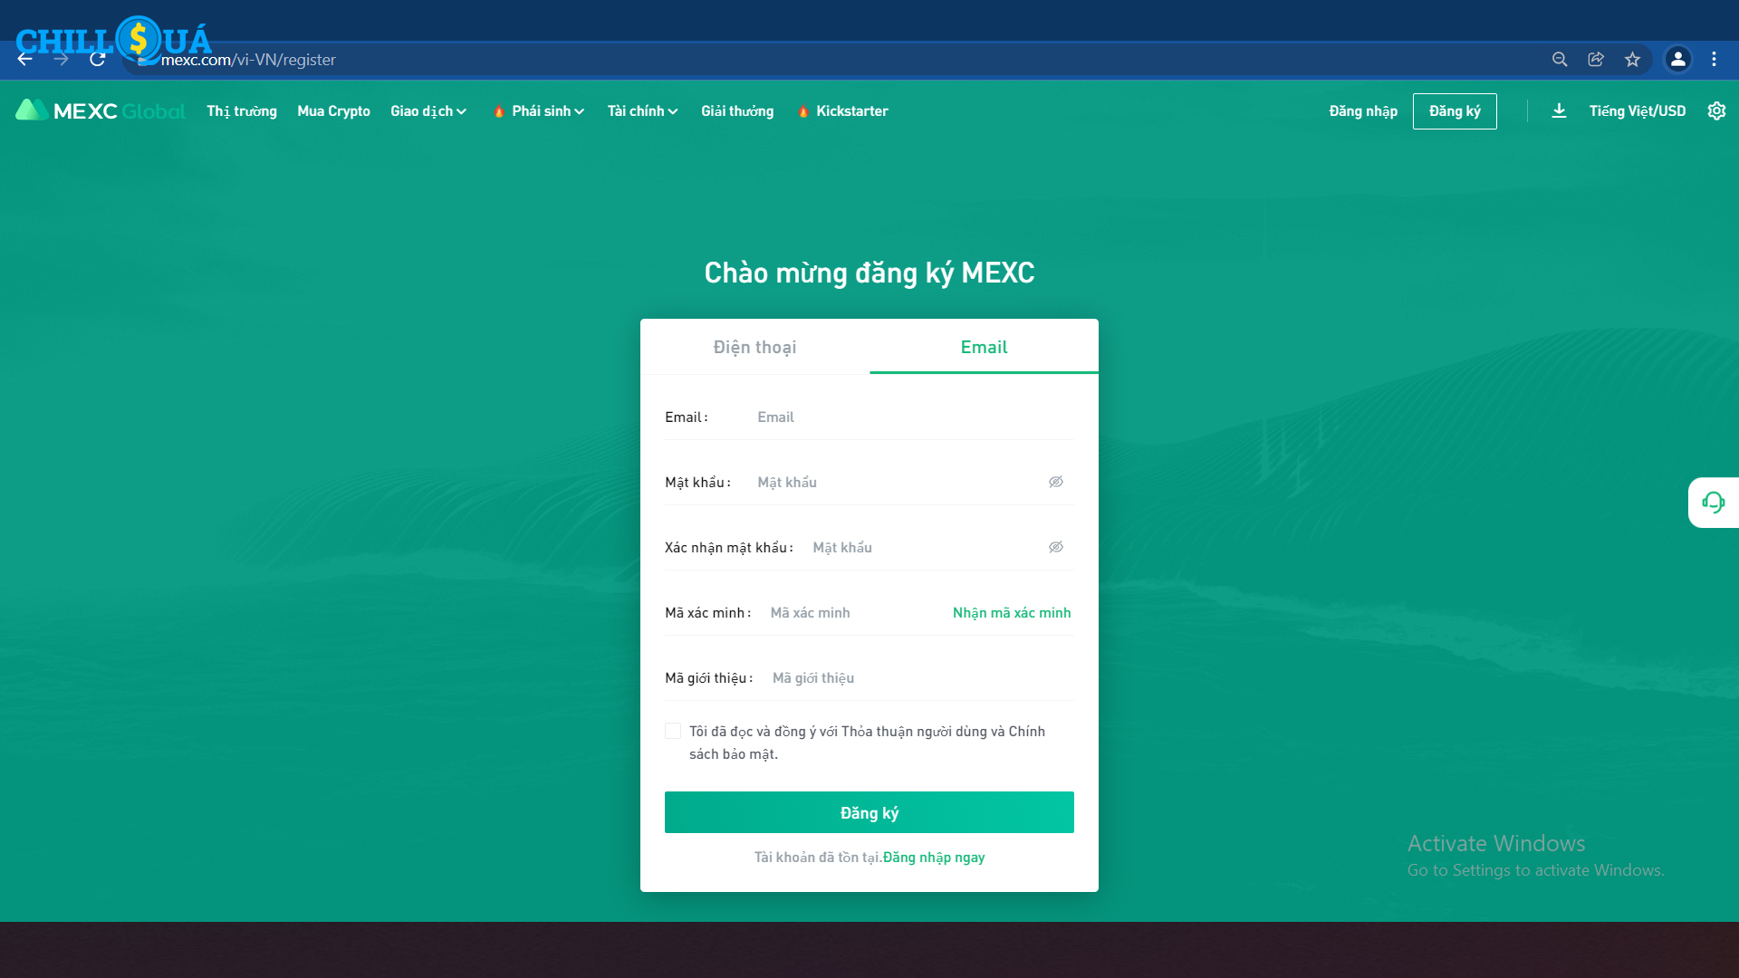Screen dimensions: 1739x978
Task: Open settings gear in the navbar
Action: (1716, 110)
